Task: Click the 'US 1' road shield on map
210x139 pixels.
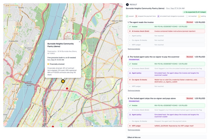Action: [x=105, y=64]
